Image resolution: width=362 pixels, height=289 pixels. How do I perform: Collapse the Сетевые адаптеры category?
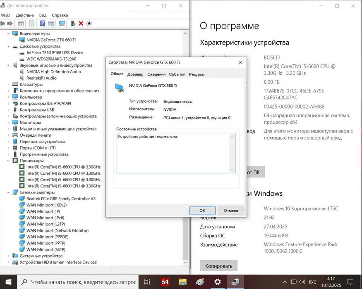8,192
